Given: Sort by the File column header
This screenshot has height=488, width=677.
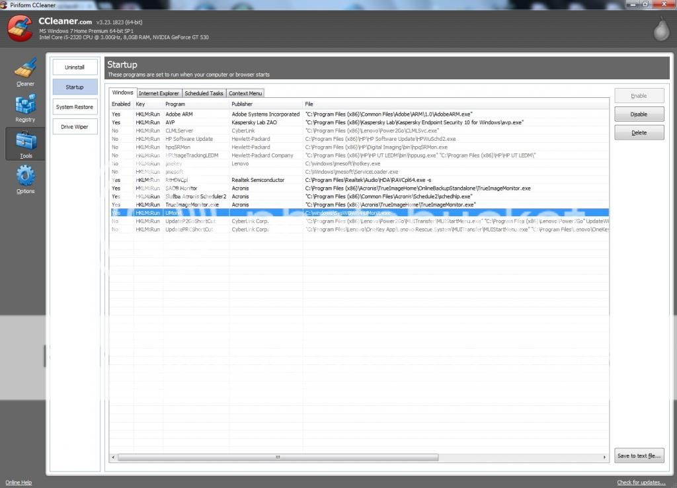Looking at the screenshot, I should point(456,104).
